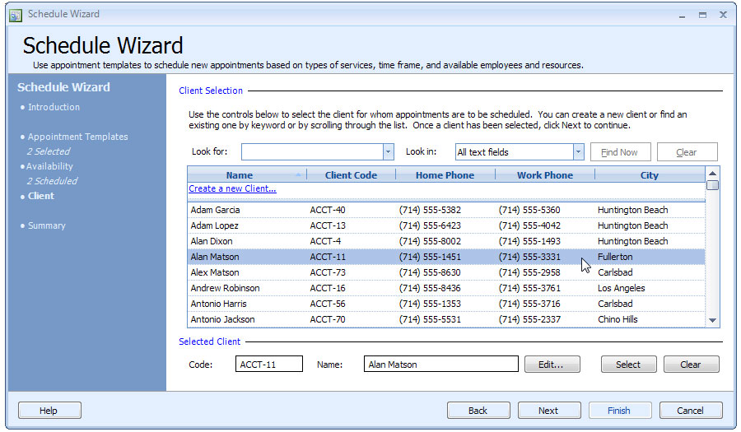The height and width of the screenshot is (432, 741).
Task: Click the Home Phone column header
Action: (445, 175)
